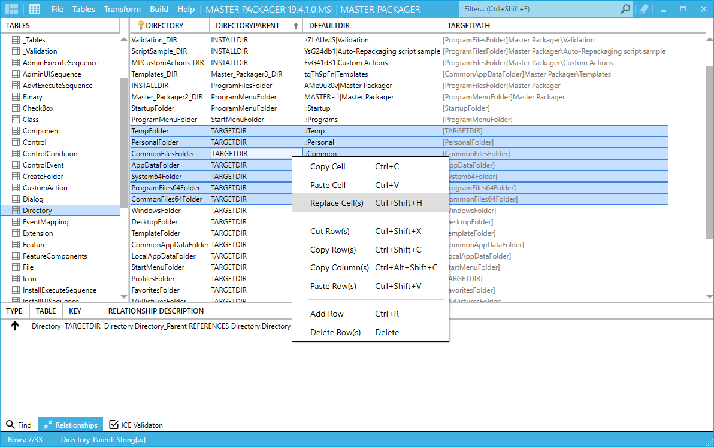Image resolution: width=714 pixels, height=447 pixels.
Task: Click the WindowsFolder directory cell
Action: click(170, 211)
